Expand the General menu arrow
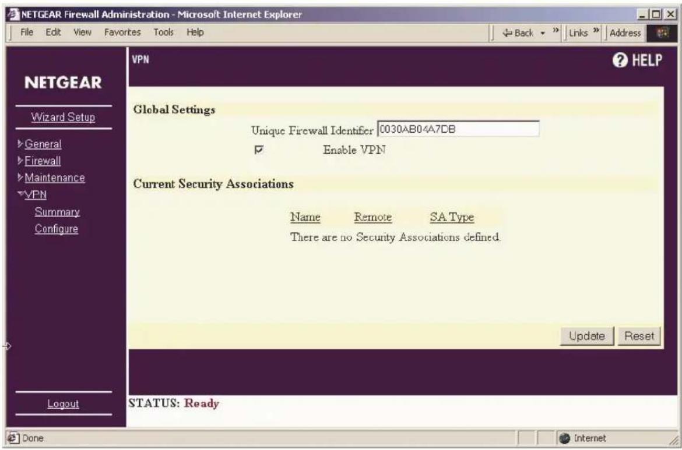The height and width of the screenshot is (450, 682). click(20, 144)
